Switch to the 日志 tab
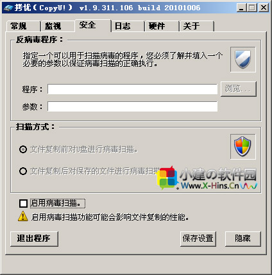 pos(128,26)
